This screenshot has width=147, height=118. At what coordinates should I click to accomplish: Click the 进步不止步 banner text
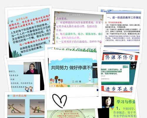119,89
